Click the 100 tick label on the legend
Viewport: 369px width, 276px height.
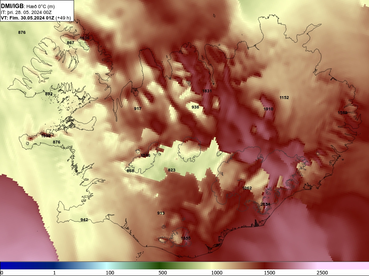[110, 273]
